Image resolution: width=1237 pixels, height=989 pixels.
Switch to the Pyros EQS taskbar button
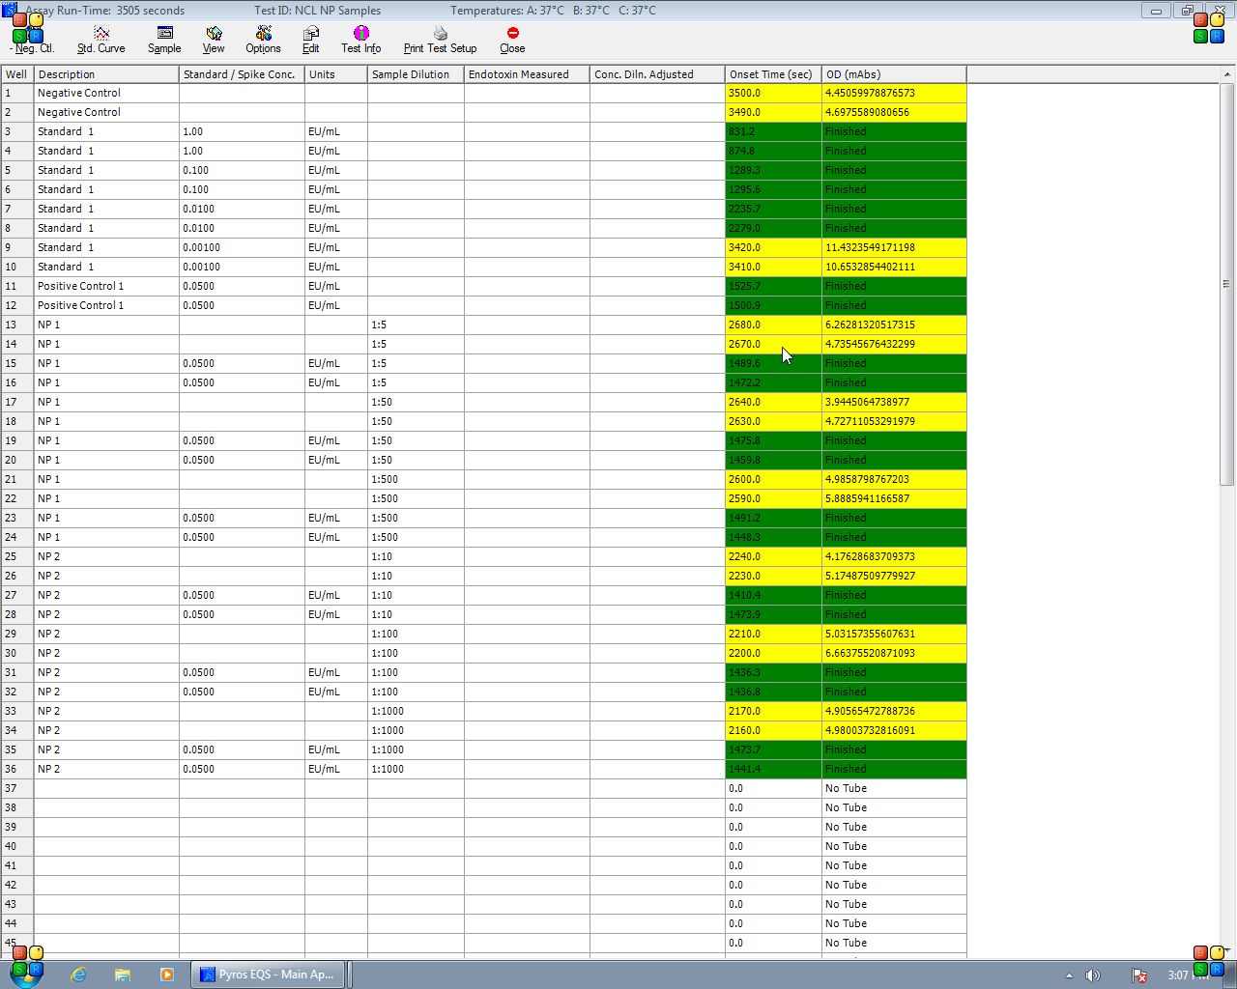(267, 975)
